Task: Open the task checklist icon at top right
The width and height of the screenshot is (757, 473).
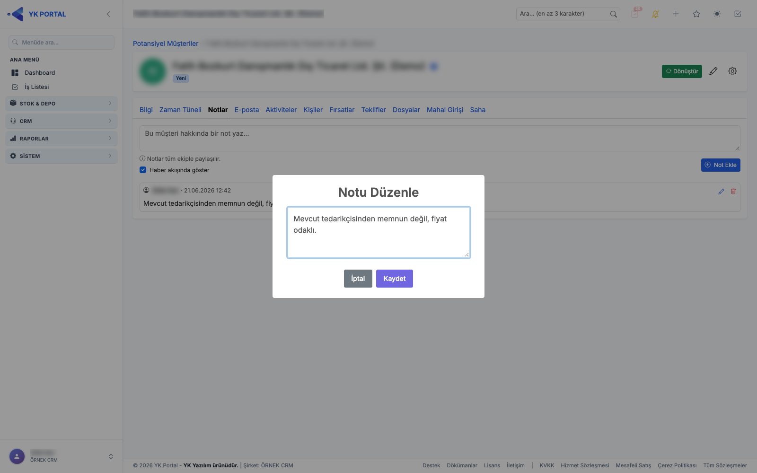Action: (x=738, y=14)
